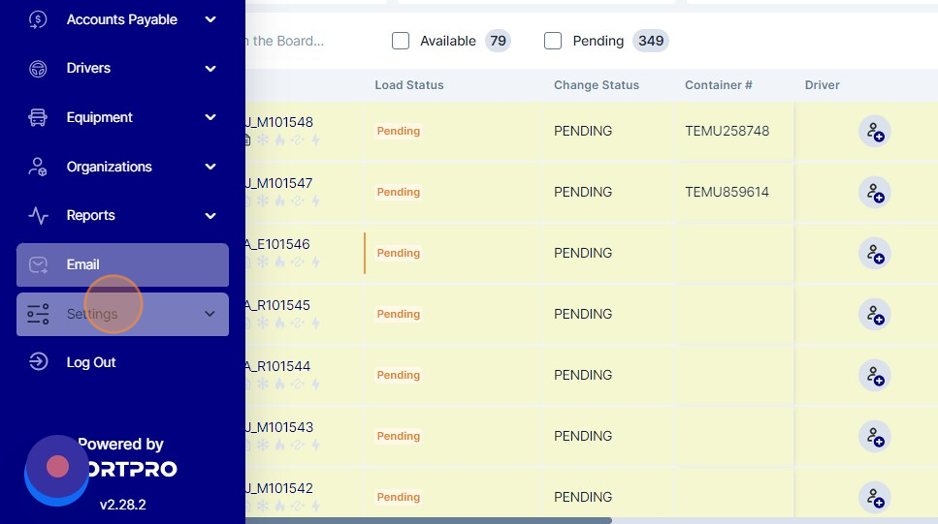Click Pending badge for load M101547
Viewport: 938px width, 524px height.
pyautogui.click(x=399, y=192)
